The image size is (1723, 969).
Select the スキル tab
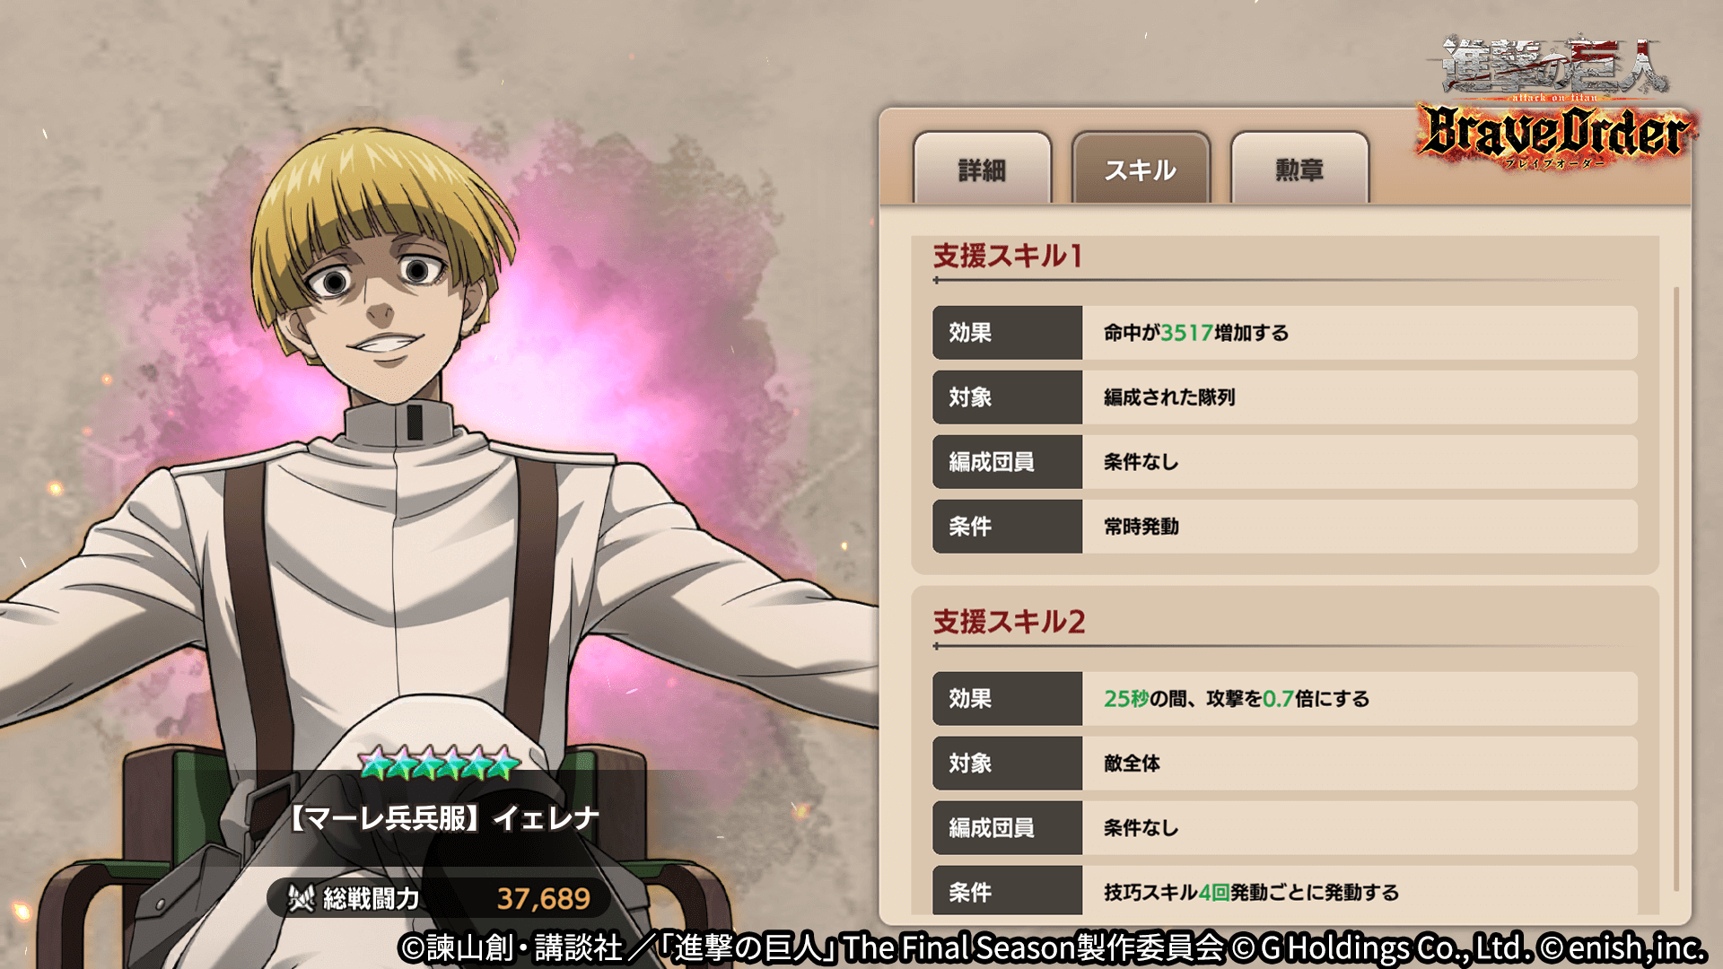click(x=1141, y=169)
